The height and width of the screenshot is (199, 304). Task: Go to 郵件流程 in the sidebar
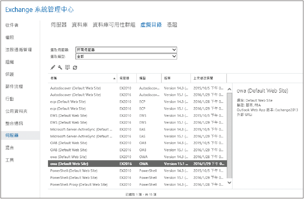(14, 86)
